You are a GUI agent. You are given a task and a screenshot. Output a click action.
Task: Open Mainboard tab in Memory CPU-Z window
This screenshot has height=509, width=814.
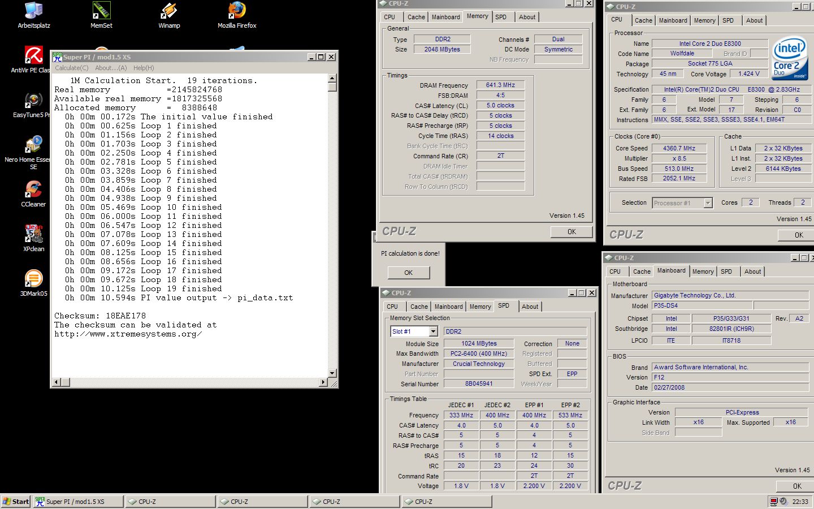pos(445,17)
